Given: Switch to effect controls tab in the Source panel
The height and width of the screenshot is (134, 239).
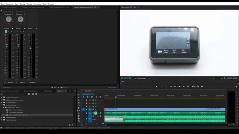Looking at the screenshot, I should 33,7.
